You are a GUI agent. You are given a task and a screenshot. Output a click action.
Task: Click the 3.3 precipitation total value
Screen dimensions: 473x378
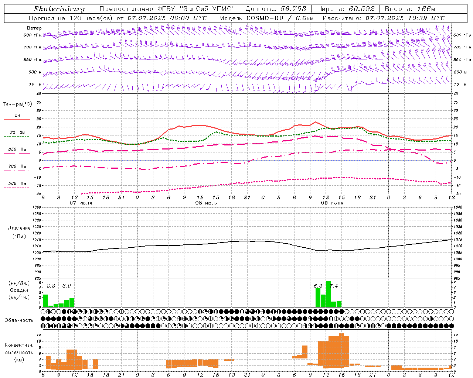click(x=51, y=286)
